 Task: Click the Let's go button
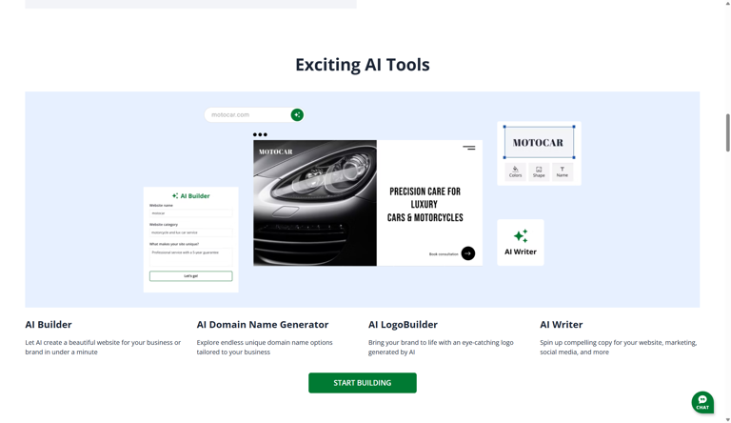pos(190,276)
